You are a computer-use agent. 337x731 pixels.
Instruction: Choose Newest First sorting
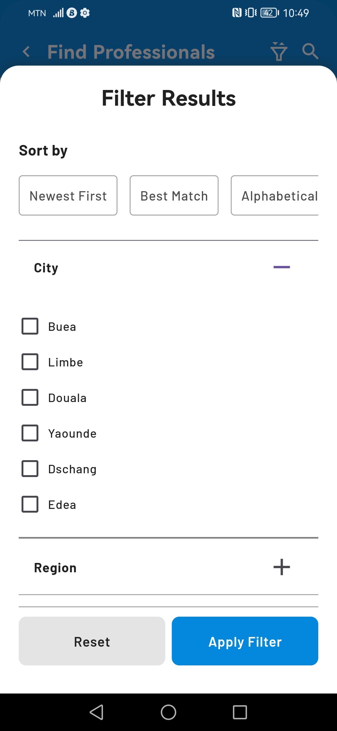pos(68,196)
